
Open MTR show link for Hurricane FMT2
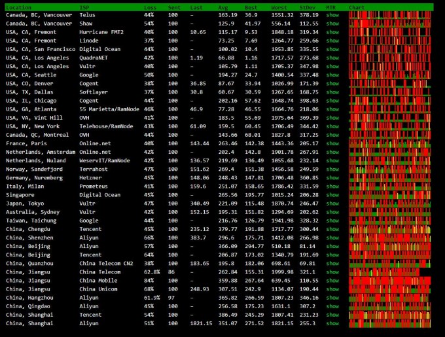[332, 32]
